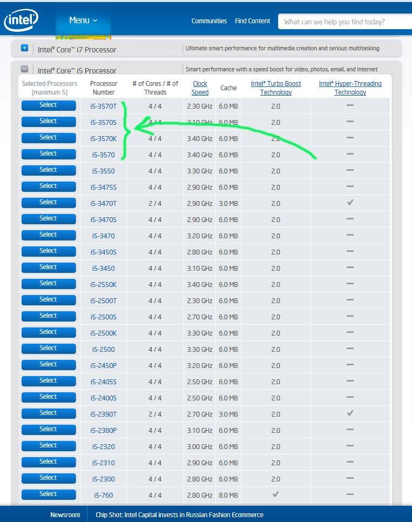Open the i5-2400S processor number link
Screen dimensions: 412x522
click(x=104, y=398)
